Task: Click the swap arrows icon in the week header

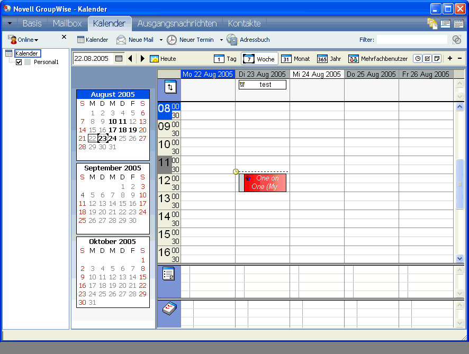Action: 169,87
